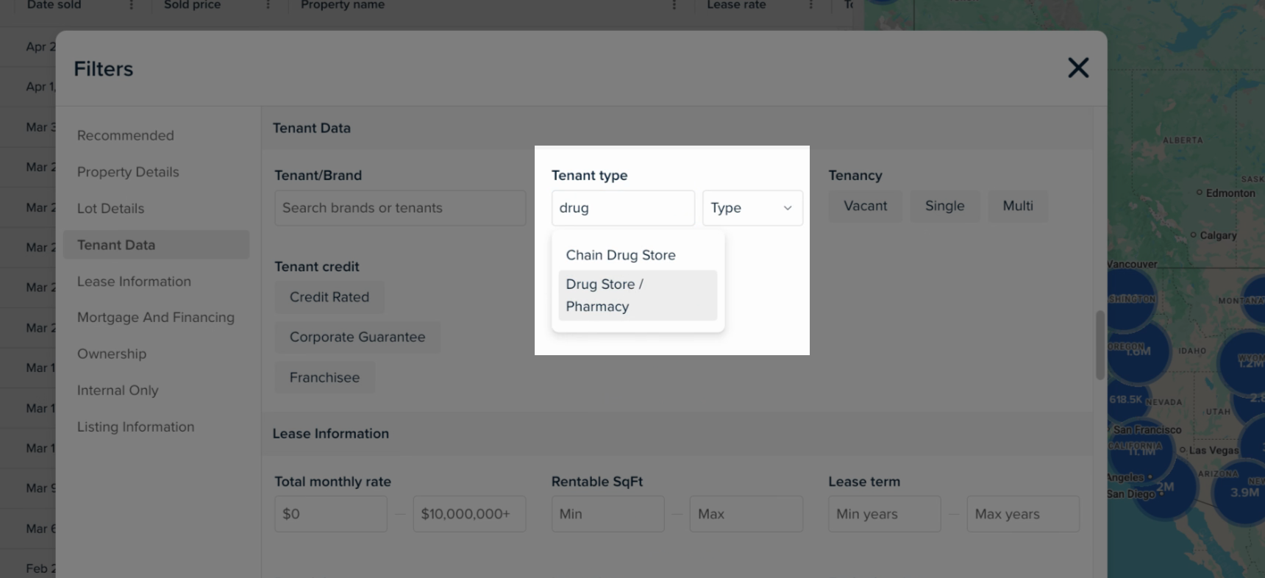1265x578 pixels.
Task: Toggle the Vacant tenancy filter
Action: coord(865,207)
